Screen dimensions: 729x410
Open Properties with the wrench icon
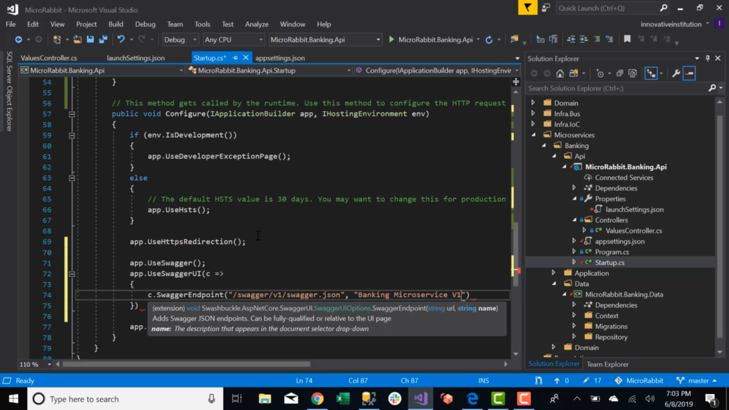pyautogui.click(x=676, y=73)
